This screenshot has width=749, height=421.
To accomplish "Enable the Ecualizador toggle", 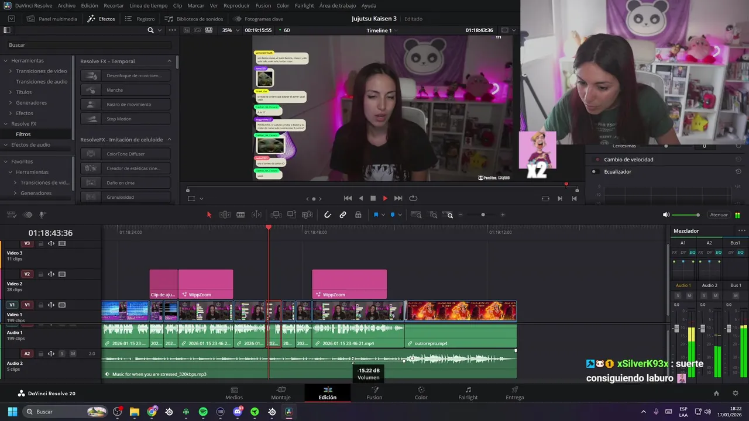I will pyautogui.click(x=594, y=171).
